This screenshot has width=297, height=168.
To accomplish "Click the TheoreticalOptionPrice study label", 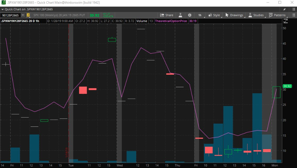I will point(171,21).
